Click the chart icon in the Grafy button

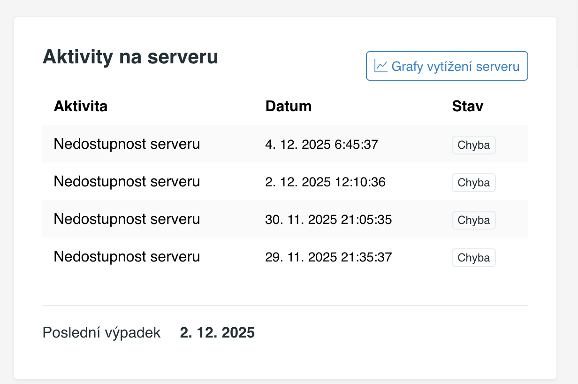(x=380, y=66)
